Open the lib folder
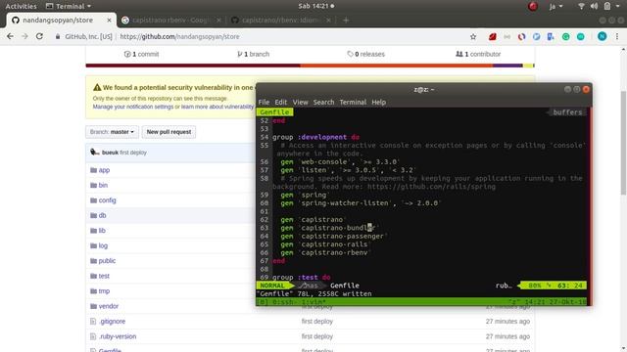 tap(102, 231)
